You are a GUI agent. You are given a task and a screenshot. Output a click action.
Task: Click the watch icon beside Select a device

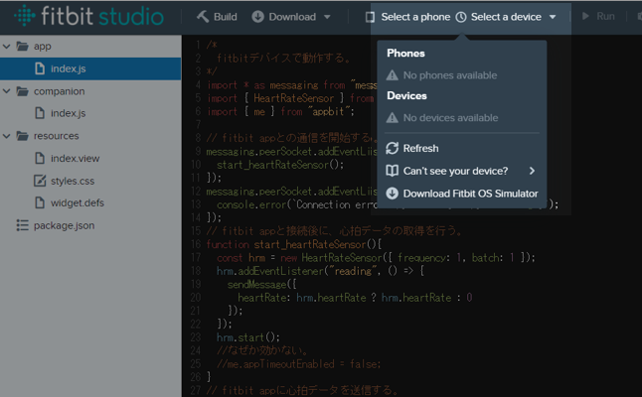pyautogui.click(x=461, y=17)
